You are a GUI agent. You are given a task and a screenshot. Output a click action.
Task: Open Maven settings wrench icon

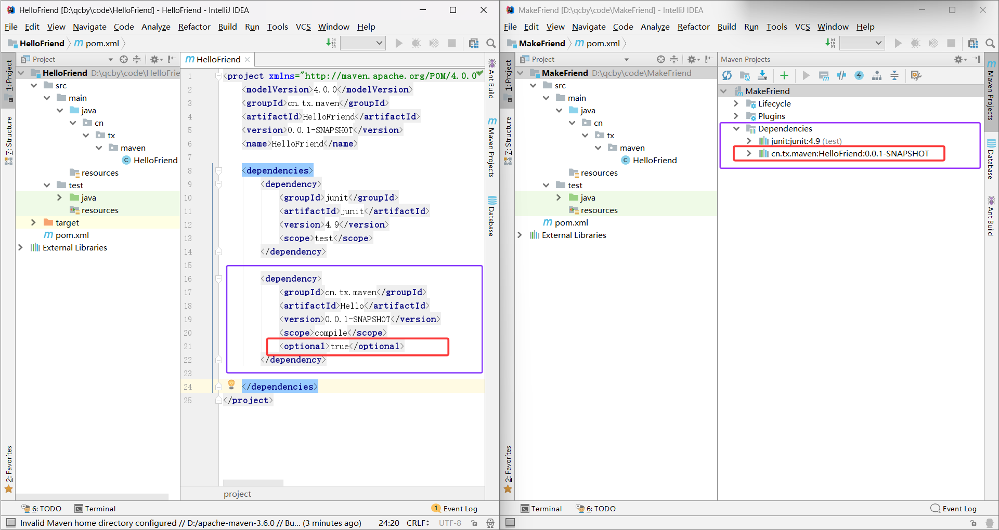tap(916, 76)
